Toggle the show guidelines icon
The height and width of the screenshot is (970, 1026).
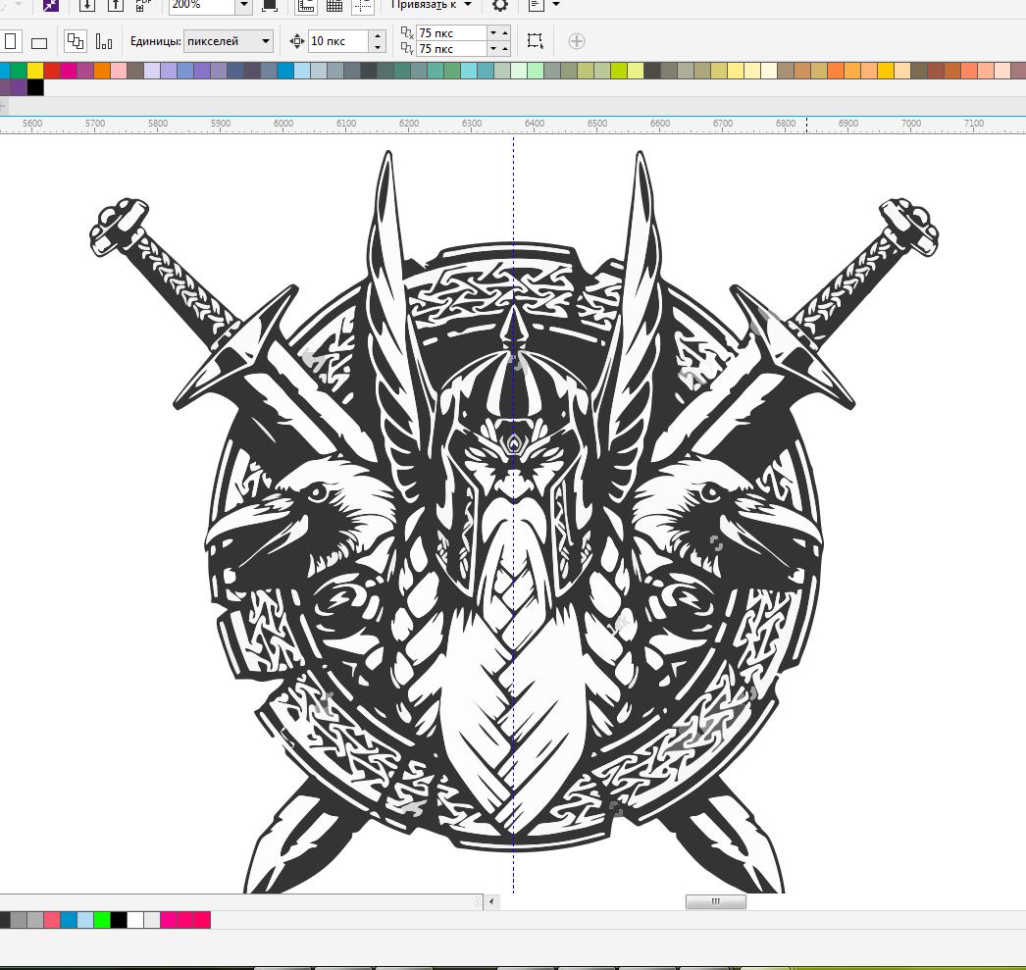coord(363,5)
